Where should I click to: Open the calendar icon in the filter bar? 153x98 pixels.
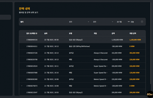pos(142,22)
